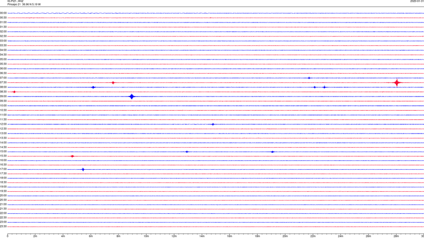Select the 28m axis tick label
Screen dimensions: 424x238
[x=396, y=236]
